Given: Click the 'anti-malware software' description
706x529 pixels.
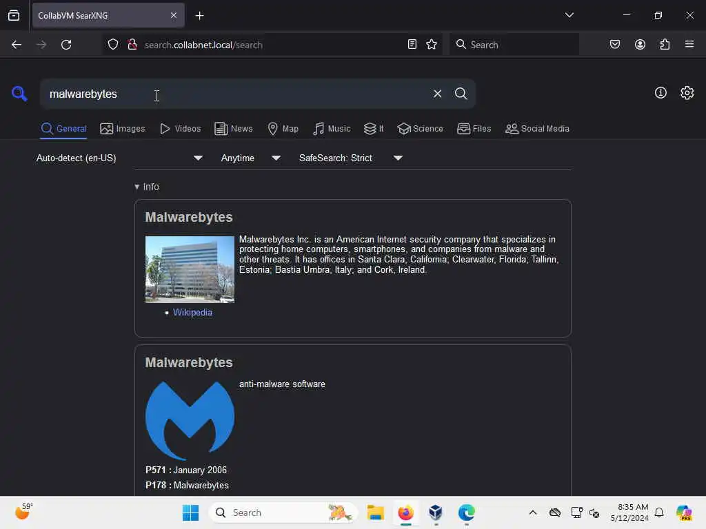Looking at the screenshot, I should (282, 384).
